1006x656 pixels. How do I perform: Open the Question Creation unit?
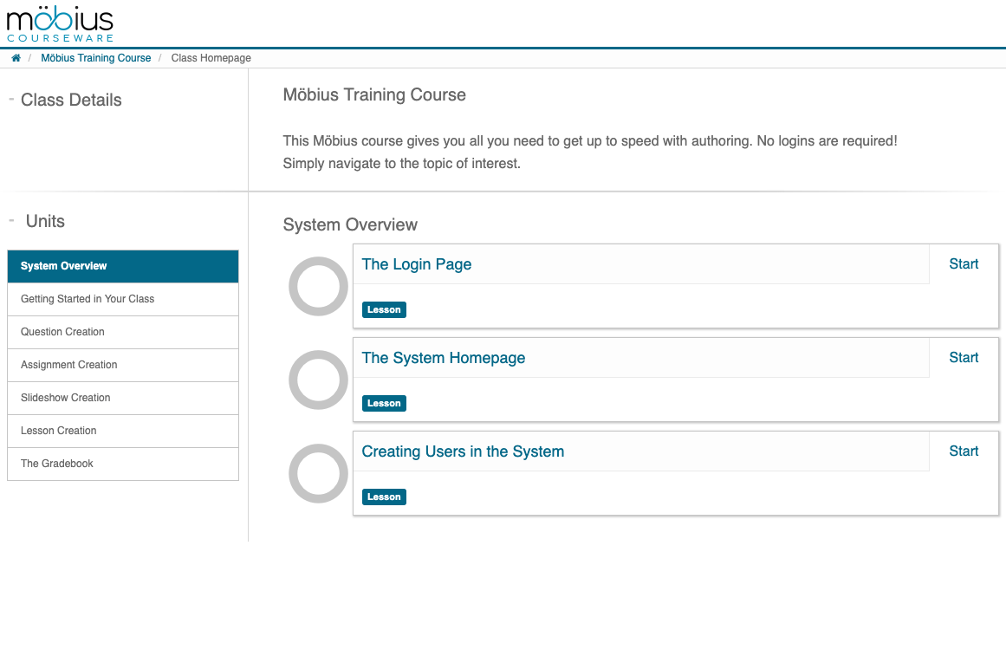coord(123,332)
